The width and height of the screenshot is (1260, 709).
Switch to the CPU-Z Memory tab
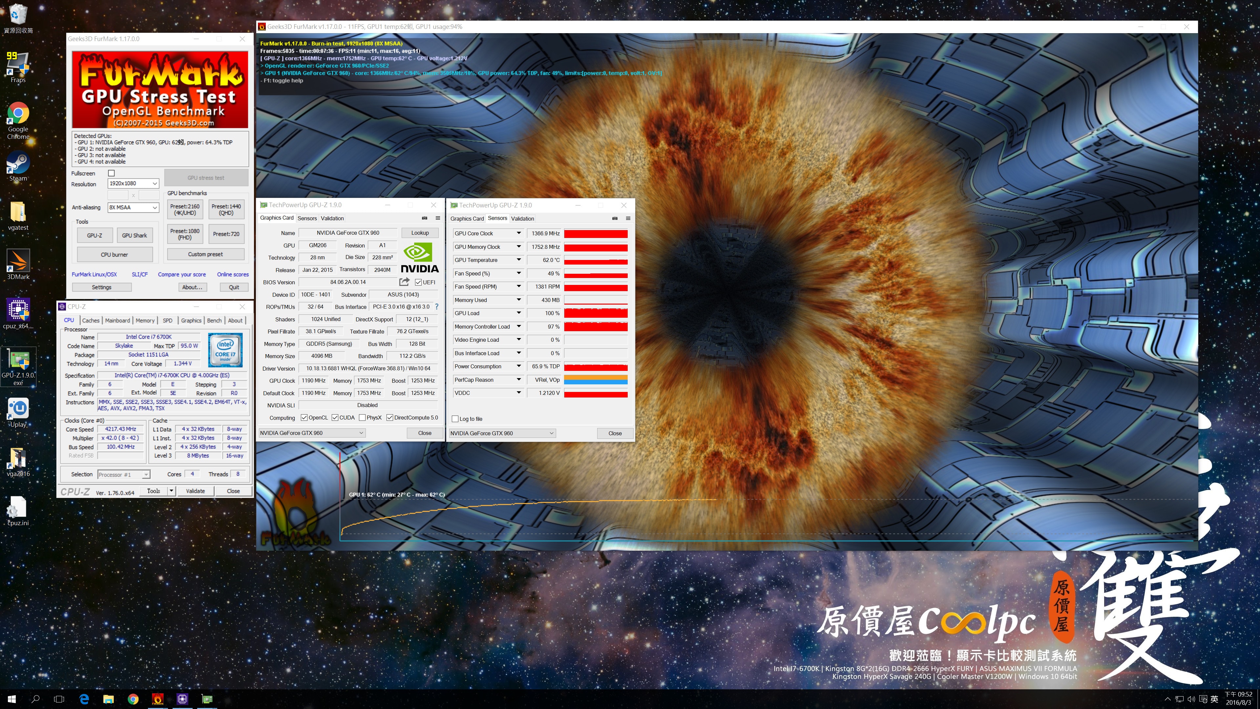click(x=145, y=320)
